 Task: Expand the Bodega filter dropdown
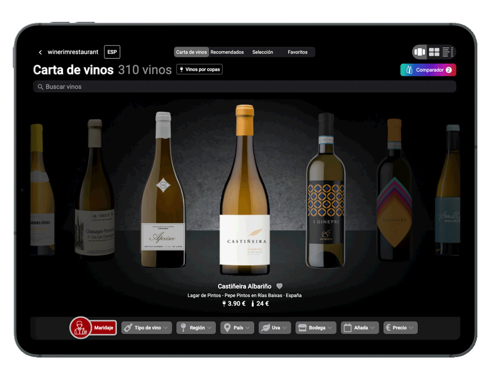tap(316, 328)
